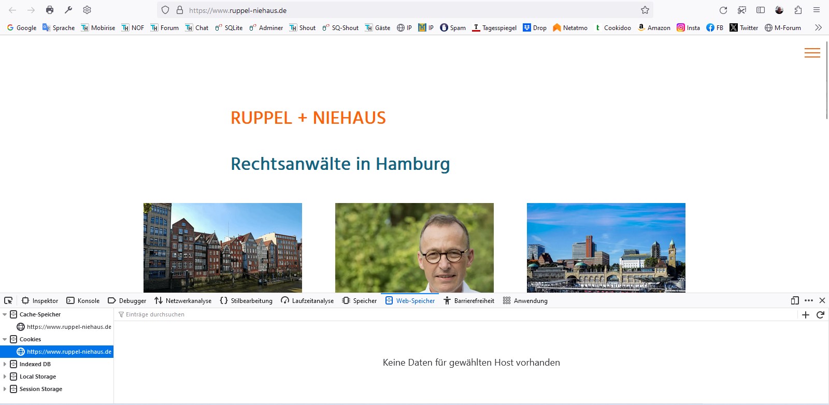Open devtools more options ellipsis
Viewport: 829px width, 405px height.
coord(809,300)
